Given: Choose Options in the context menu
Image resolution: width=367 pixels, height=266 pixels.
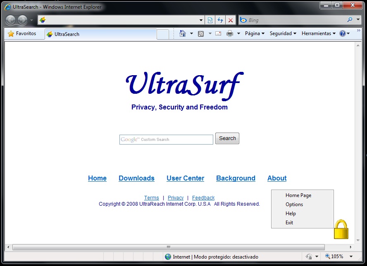Looking at the screenshot, I should pyautogui.click(x=303, y=204).
